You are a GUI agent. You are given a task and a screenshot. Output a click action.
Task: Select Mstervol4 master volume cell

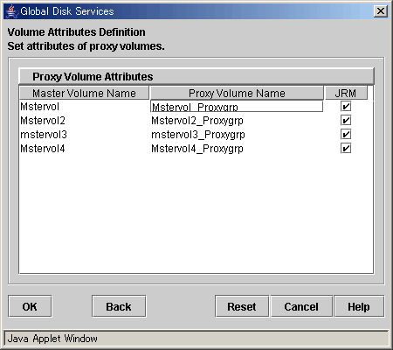coord(84,149)
